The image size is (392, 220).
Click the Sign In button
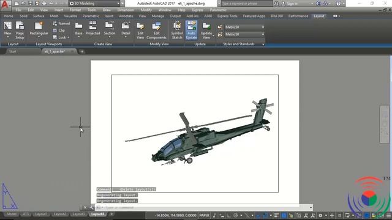tap(290, 4)
